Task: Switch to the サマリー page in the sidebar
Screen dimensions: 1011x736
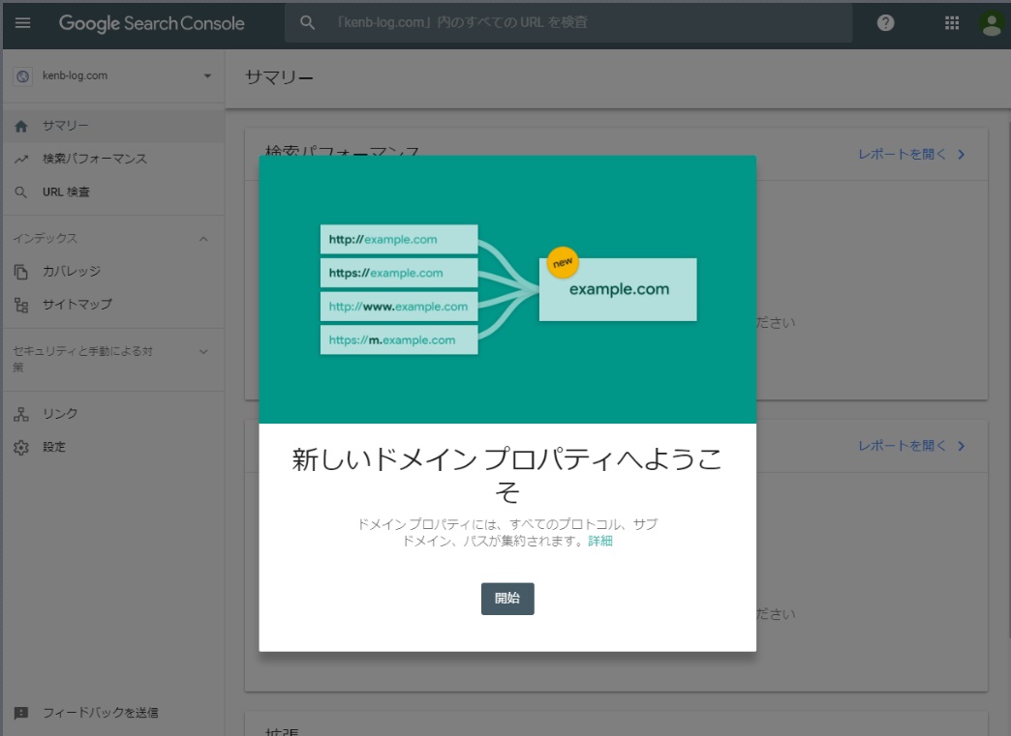Action: click(x=61, y=125)
